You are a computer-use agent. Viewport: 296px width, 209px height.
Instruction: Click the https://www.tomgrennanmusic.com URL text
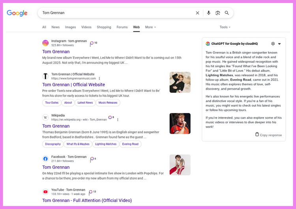[73, 79]
